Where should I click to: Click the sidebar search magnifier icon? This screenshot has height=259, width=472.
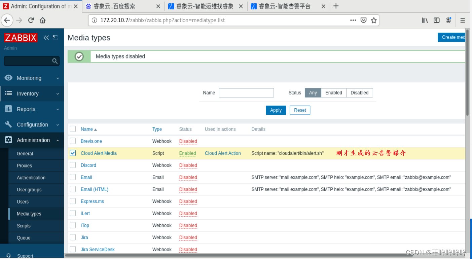point(55,61)
